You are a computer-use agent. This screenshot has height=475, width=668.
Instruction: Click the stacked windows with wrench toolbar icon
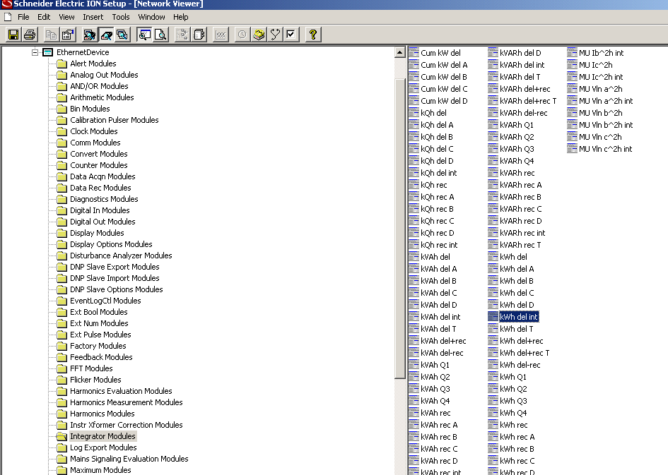[x=122, y=35]
